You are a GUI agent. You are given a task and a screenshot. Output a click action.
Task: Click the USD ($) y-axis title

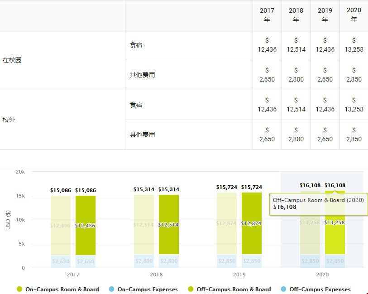click(8, 220)
